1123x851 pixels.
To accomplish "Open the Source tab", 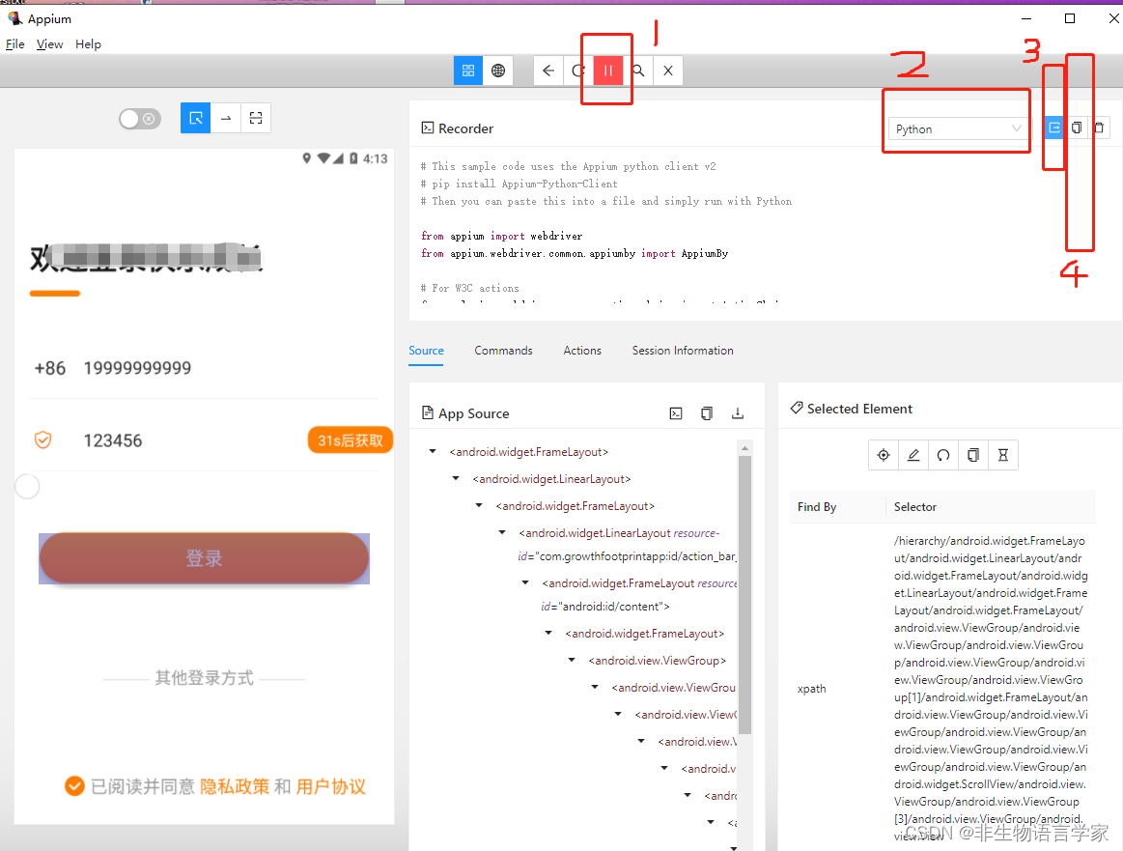I will (426, 351).
